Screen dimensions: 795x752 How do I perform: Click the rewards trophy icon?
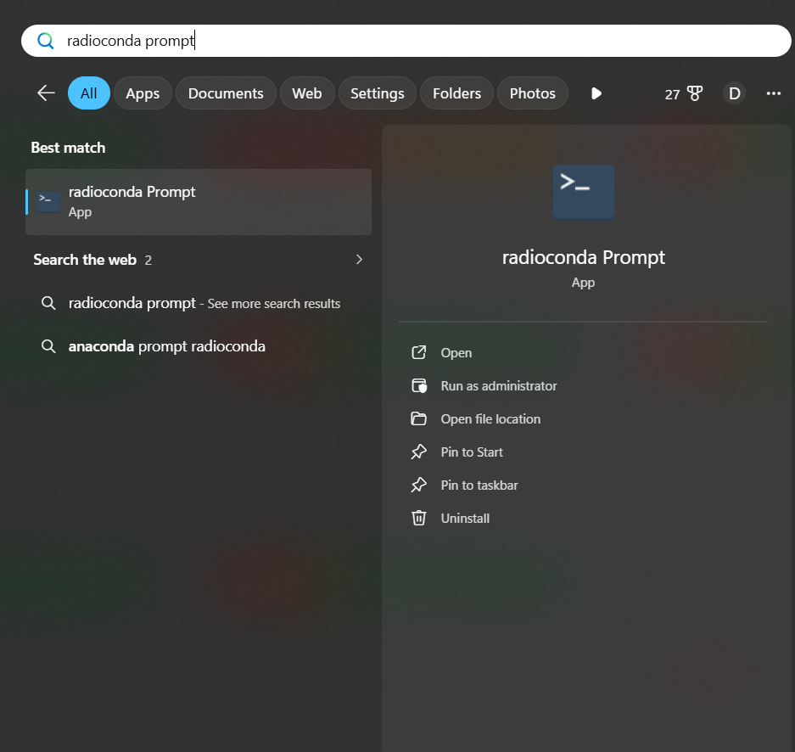[x=695, y=93]
